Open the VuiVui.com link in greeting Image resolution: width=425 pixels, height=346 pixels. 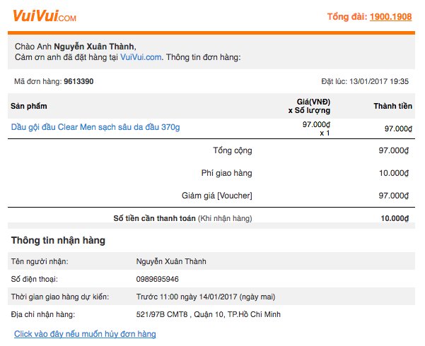tap(141, 57)
